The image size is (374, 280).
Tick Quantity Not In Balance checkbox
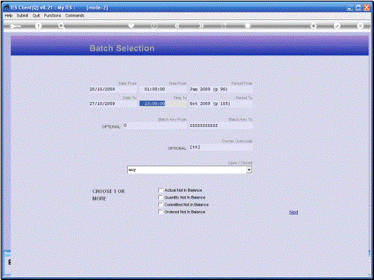pos(160,197)
